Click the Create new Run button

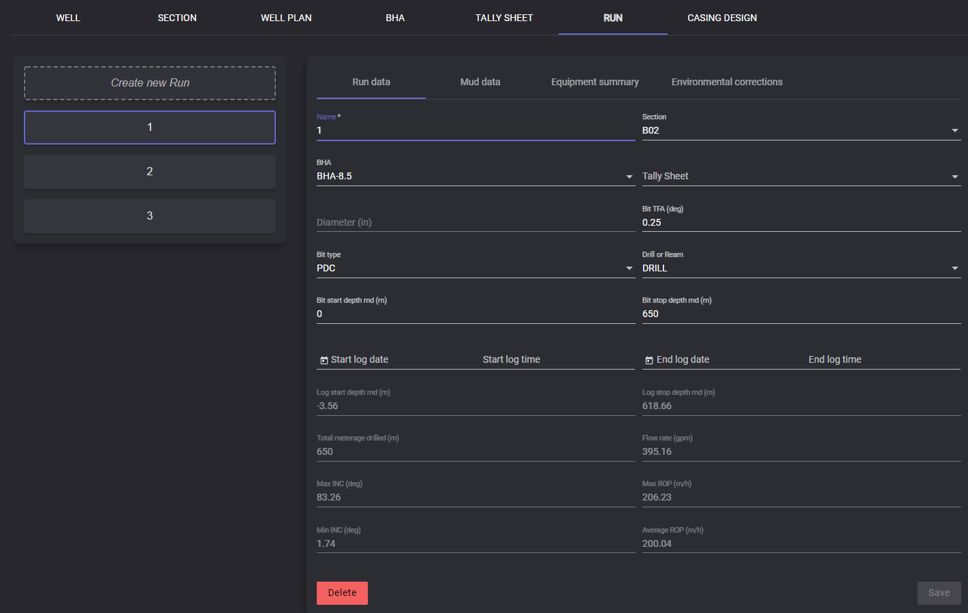[150, 83]
